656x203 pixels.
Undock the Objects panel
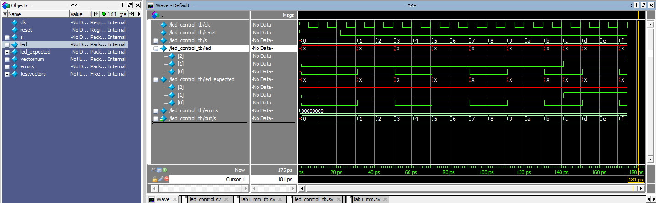pyautogui.click(x=130, y=5)
